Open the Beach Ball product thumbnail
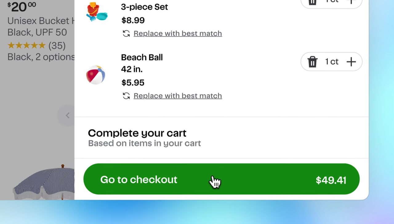Viewport: 394px width, 224px height. (x=96, y=75)
